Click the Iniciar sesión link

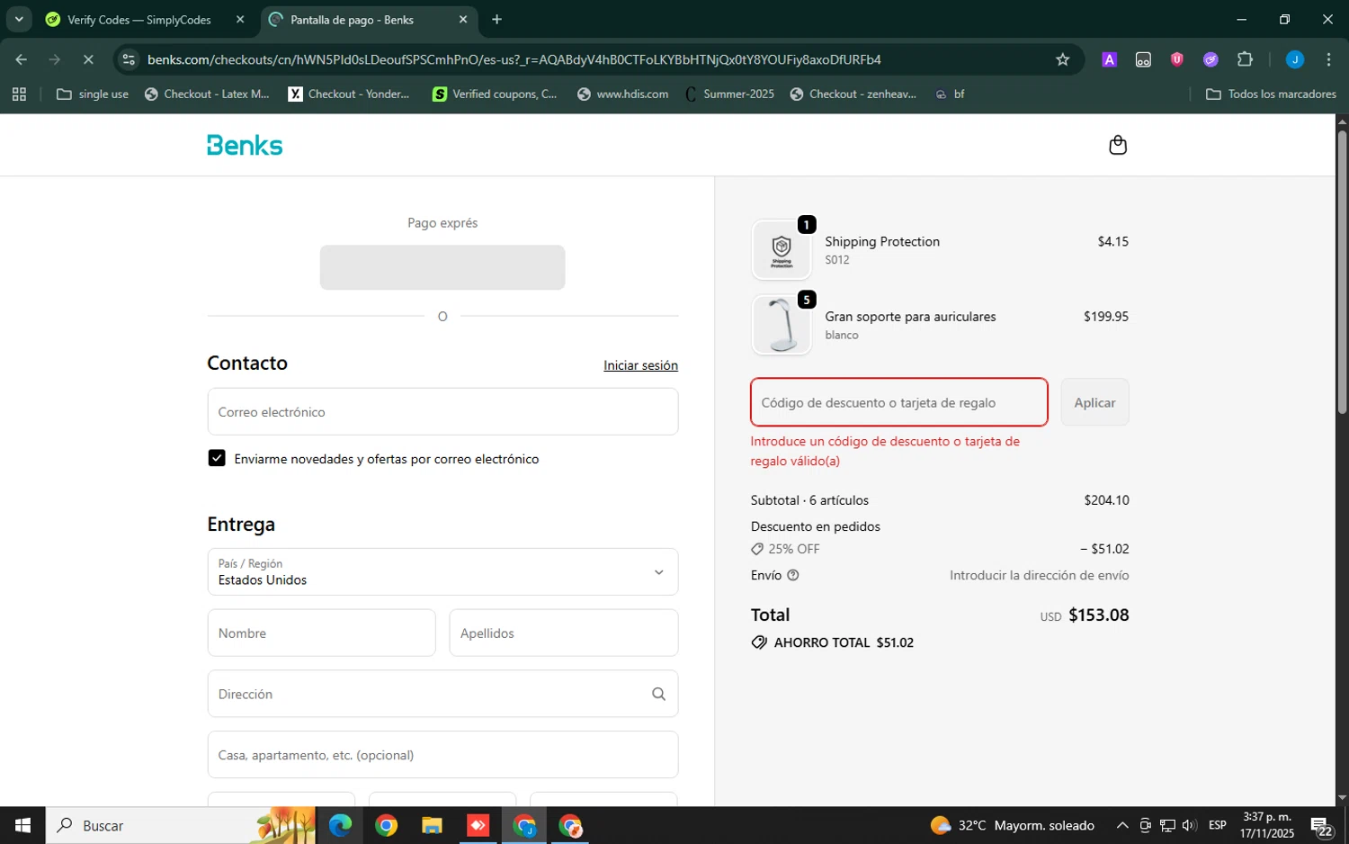pyautogui.click(x=640, y=365)
